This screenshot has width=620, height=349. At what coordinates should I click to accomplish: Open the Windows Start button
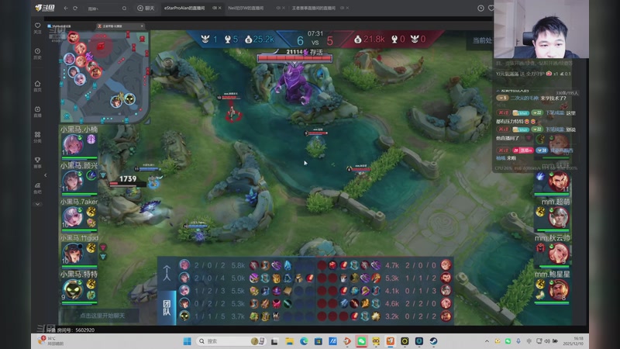coord(188,341)
